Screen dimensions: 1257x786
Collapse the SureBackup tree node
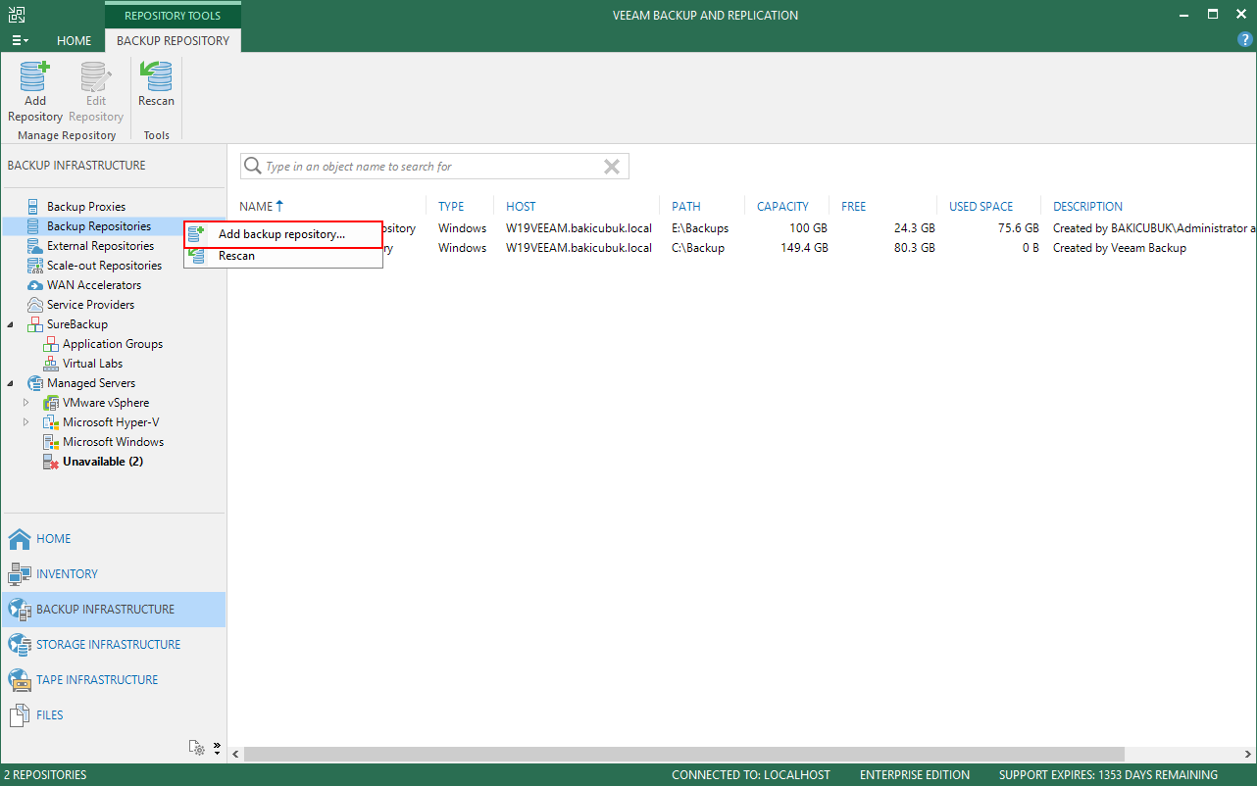point(11,324)
